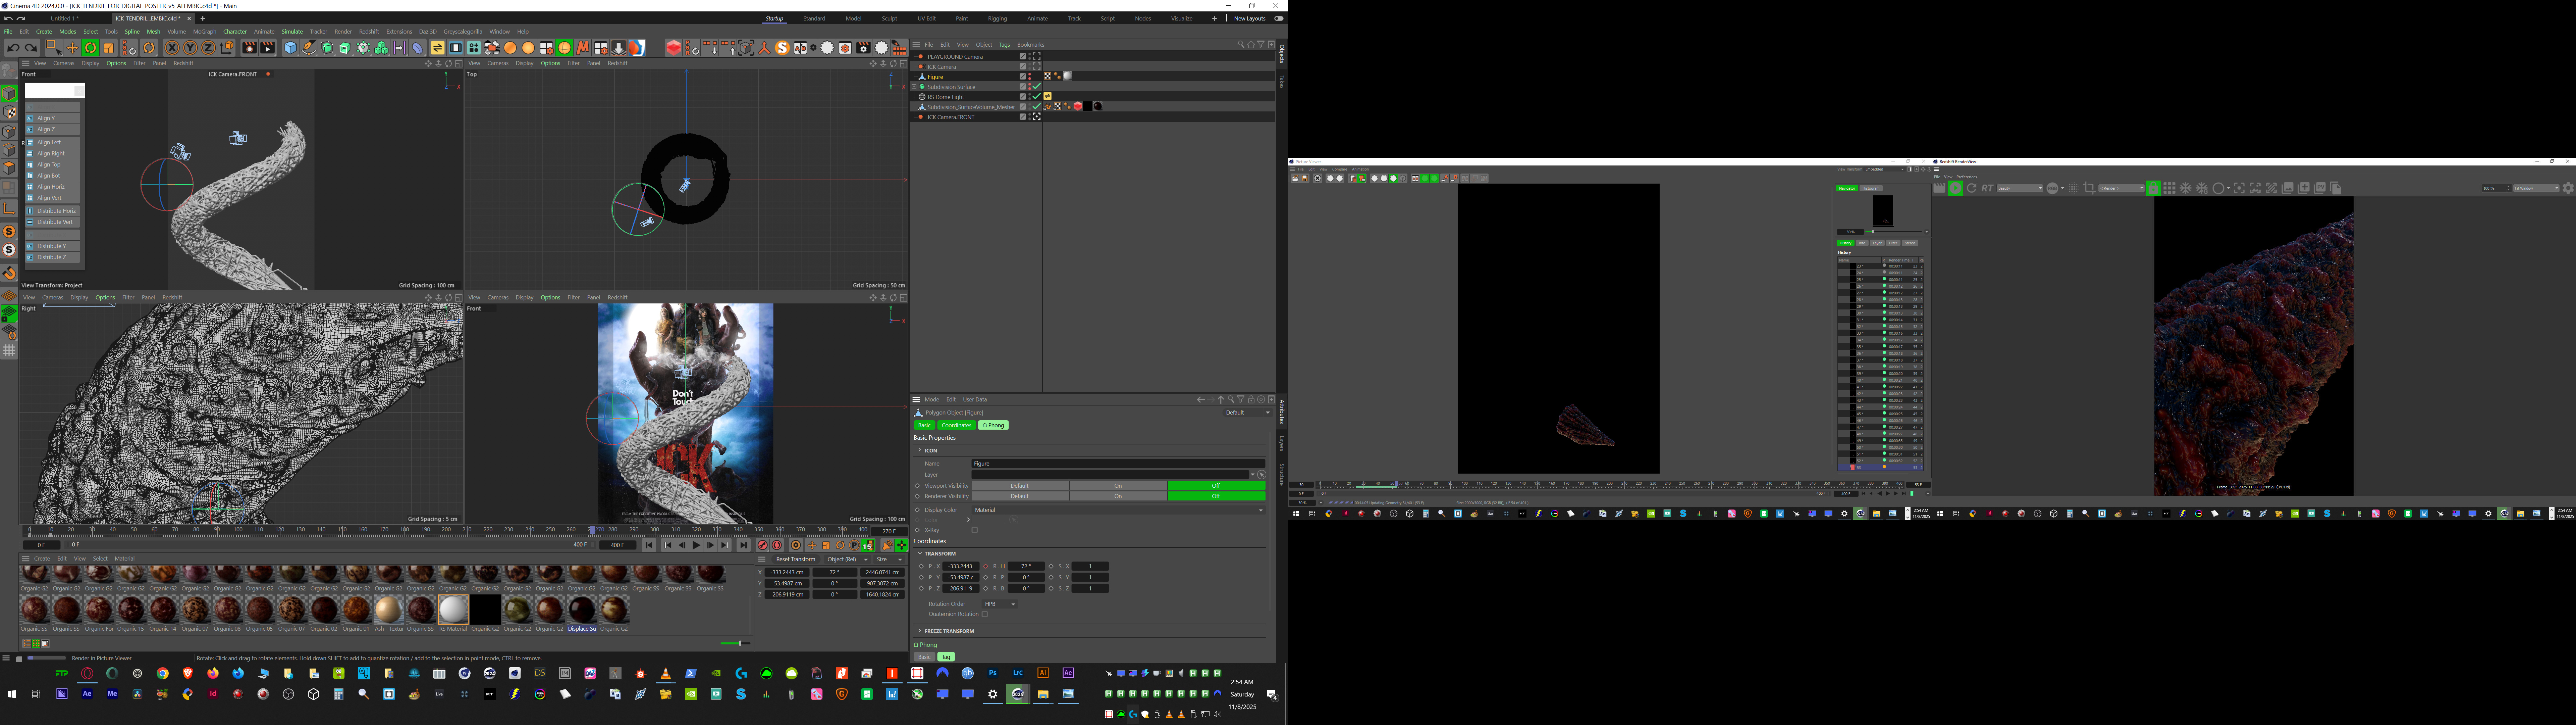Screen dimensions: 2576x725
Task: Open the Coordinates attribute tab button
Action: [x=956, y=425]
